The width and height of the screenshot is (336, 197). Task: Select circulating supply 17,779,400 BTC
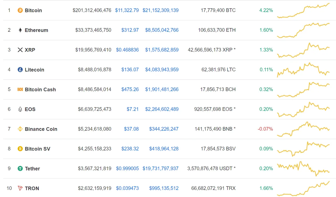(x=218, y=10)
